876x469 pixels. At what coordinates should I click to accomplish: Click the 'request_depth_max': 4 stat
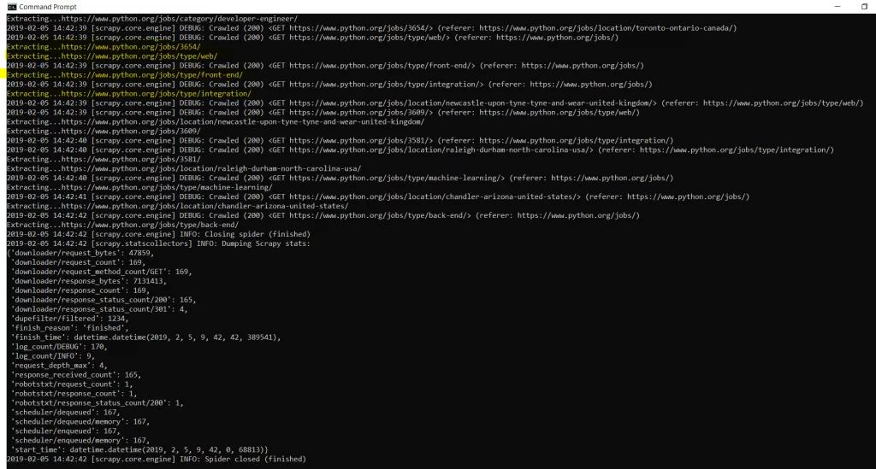(x=59, y=366)
